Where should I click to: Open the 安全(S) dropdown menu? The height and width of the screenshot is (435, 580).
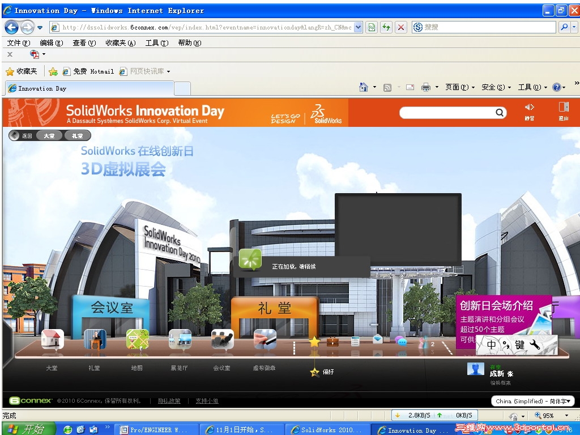point(496,87)
